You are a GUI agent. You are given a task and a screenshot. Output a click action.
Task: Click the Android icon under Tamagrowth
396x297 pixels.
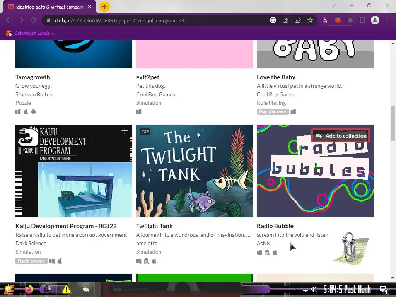33,112
